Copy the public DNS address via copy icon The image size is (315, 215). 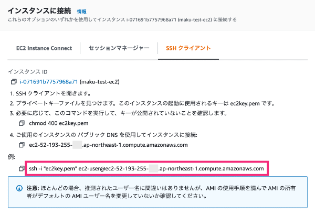tap(22, 145)
